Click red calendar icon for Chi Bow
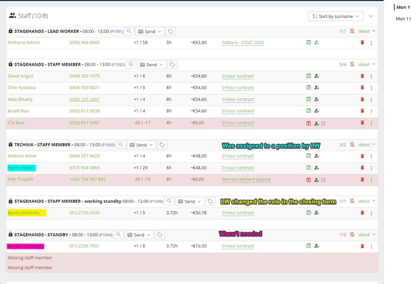The width and height of the screenshot is (411, 284). point(308,124)
